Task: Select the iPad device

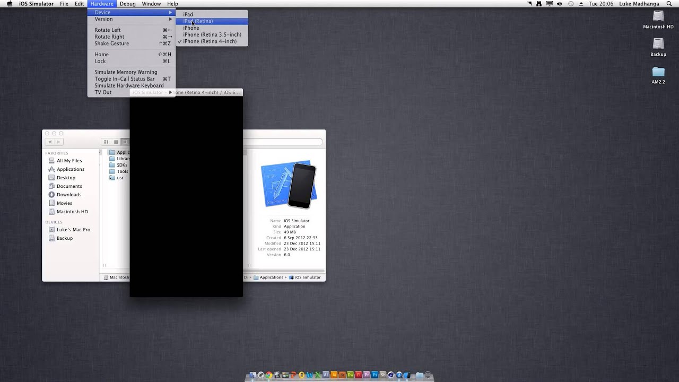Action: pos(212,14)
